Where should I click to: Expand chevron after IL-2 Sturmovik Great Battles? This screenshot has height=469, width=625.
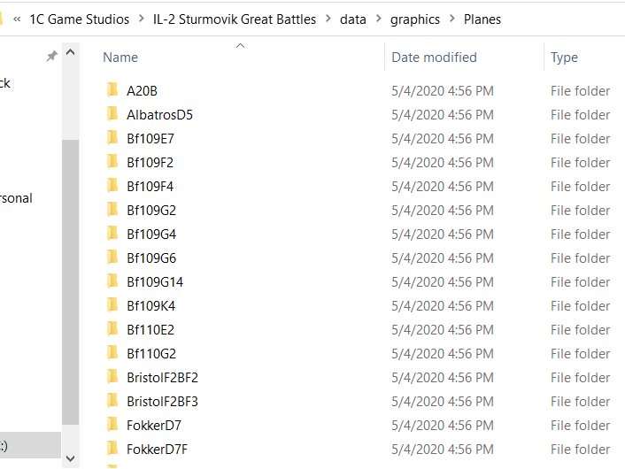(x=328, y=19)
